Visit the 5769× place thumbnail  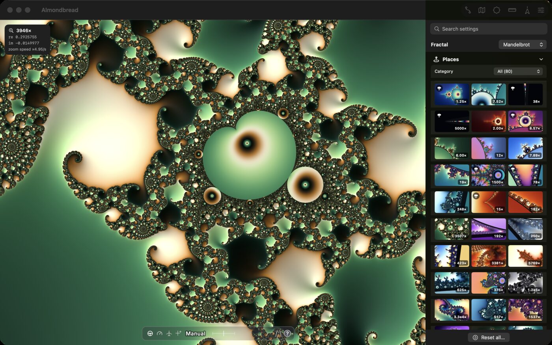click(526, 255)
